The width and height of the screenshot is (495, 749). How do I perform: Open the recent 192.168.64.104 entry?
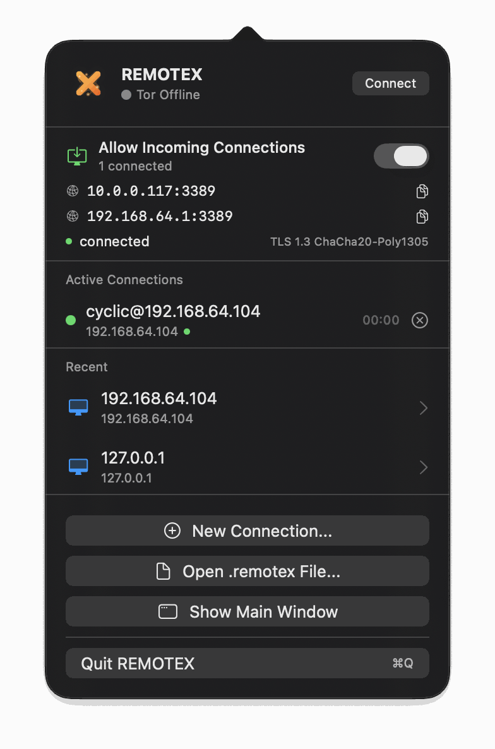[x=247, y=407]
